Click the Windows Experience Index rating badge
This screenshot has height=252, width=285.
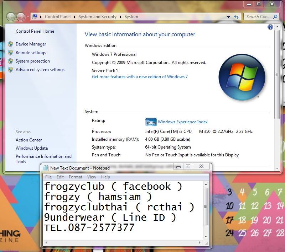pyautogui.click(x=151, y=122)
